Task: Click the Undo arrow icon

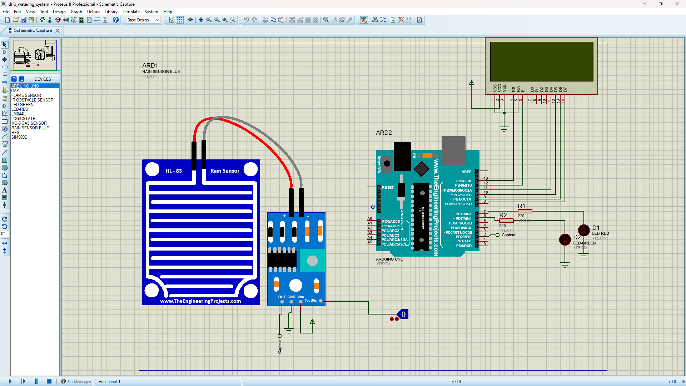Action: (x=247, y=20)
